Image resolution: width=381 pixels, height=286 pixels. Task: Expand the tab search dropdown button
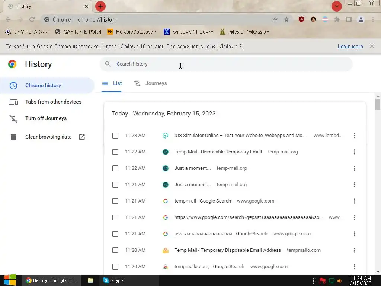pos(336,6)
